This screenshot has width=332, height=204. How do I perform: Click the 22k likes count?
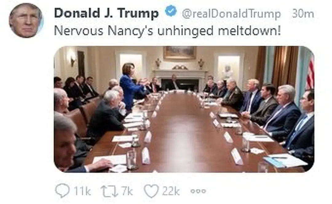[x=171, y=191]
